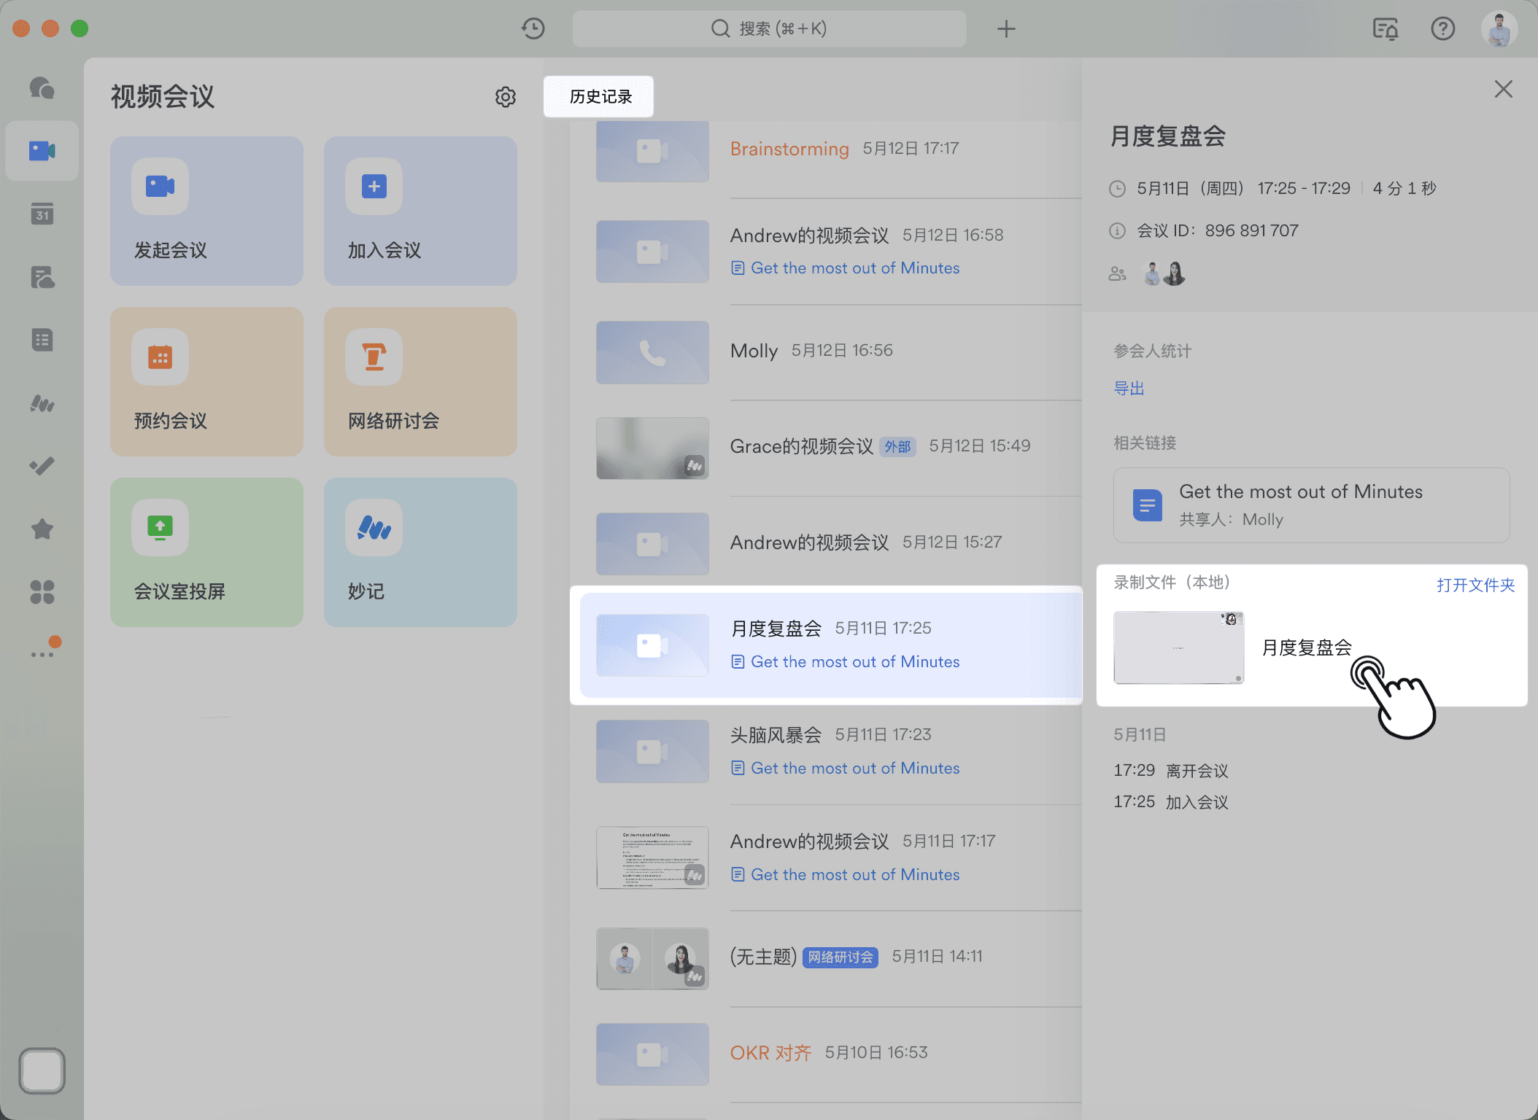The image size is (1538, 1120).
Task: Open history clock icon in top bar
Action: coord(533,28)
